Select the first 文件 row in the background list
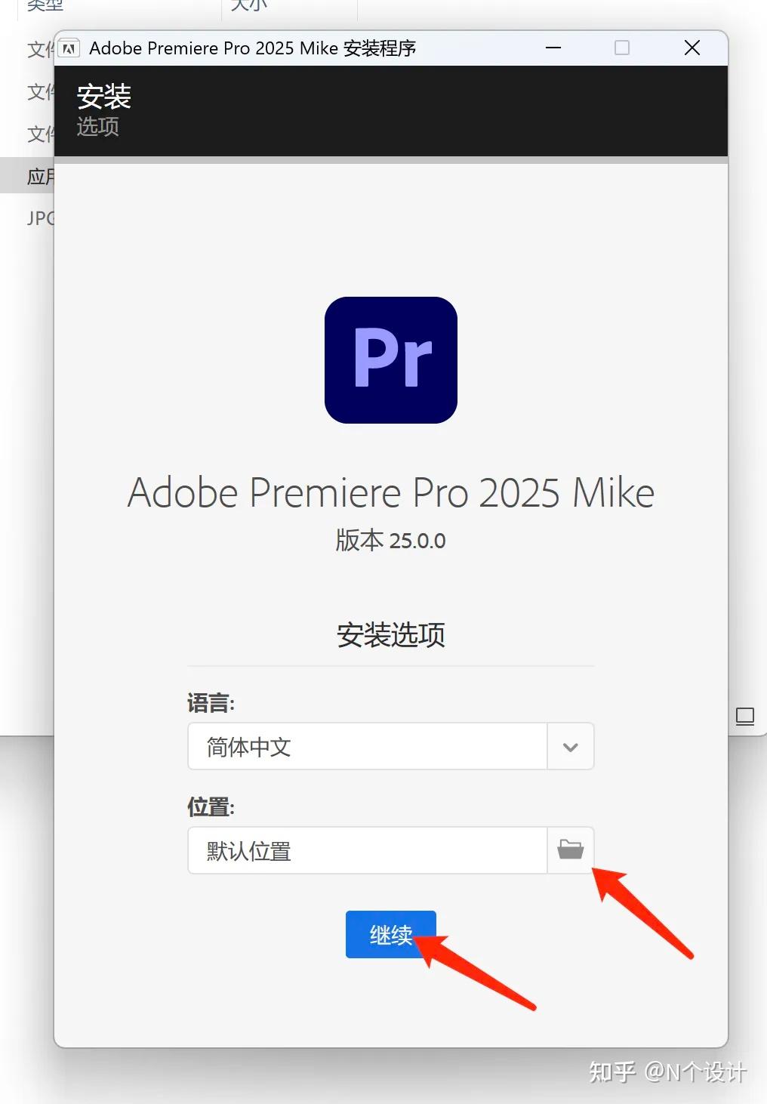 coord(39,50)
